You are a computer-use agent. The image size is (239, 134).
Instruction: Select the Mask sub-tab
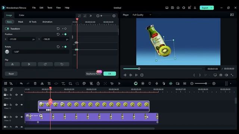(x=21, y=22)
